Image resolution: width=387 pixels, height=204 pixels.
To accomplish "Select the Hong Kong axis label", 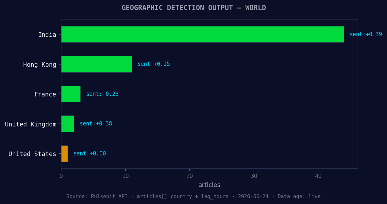I will 40,65.
